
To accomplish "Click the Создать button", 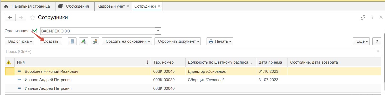I will click(51, 41).
